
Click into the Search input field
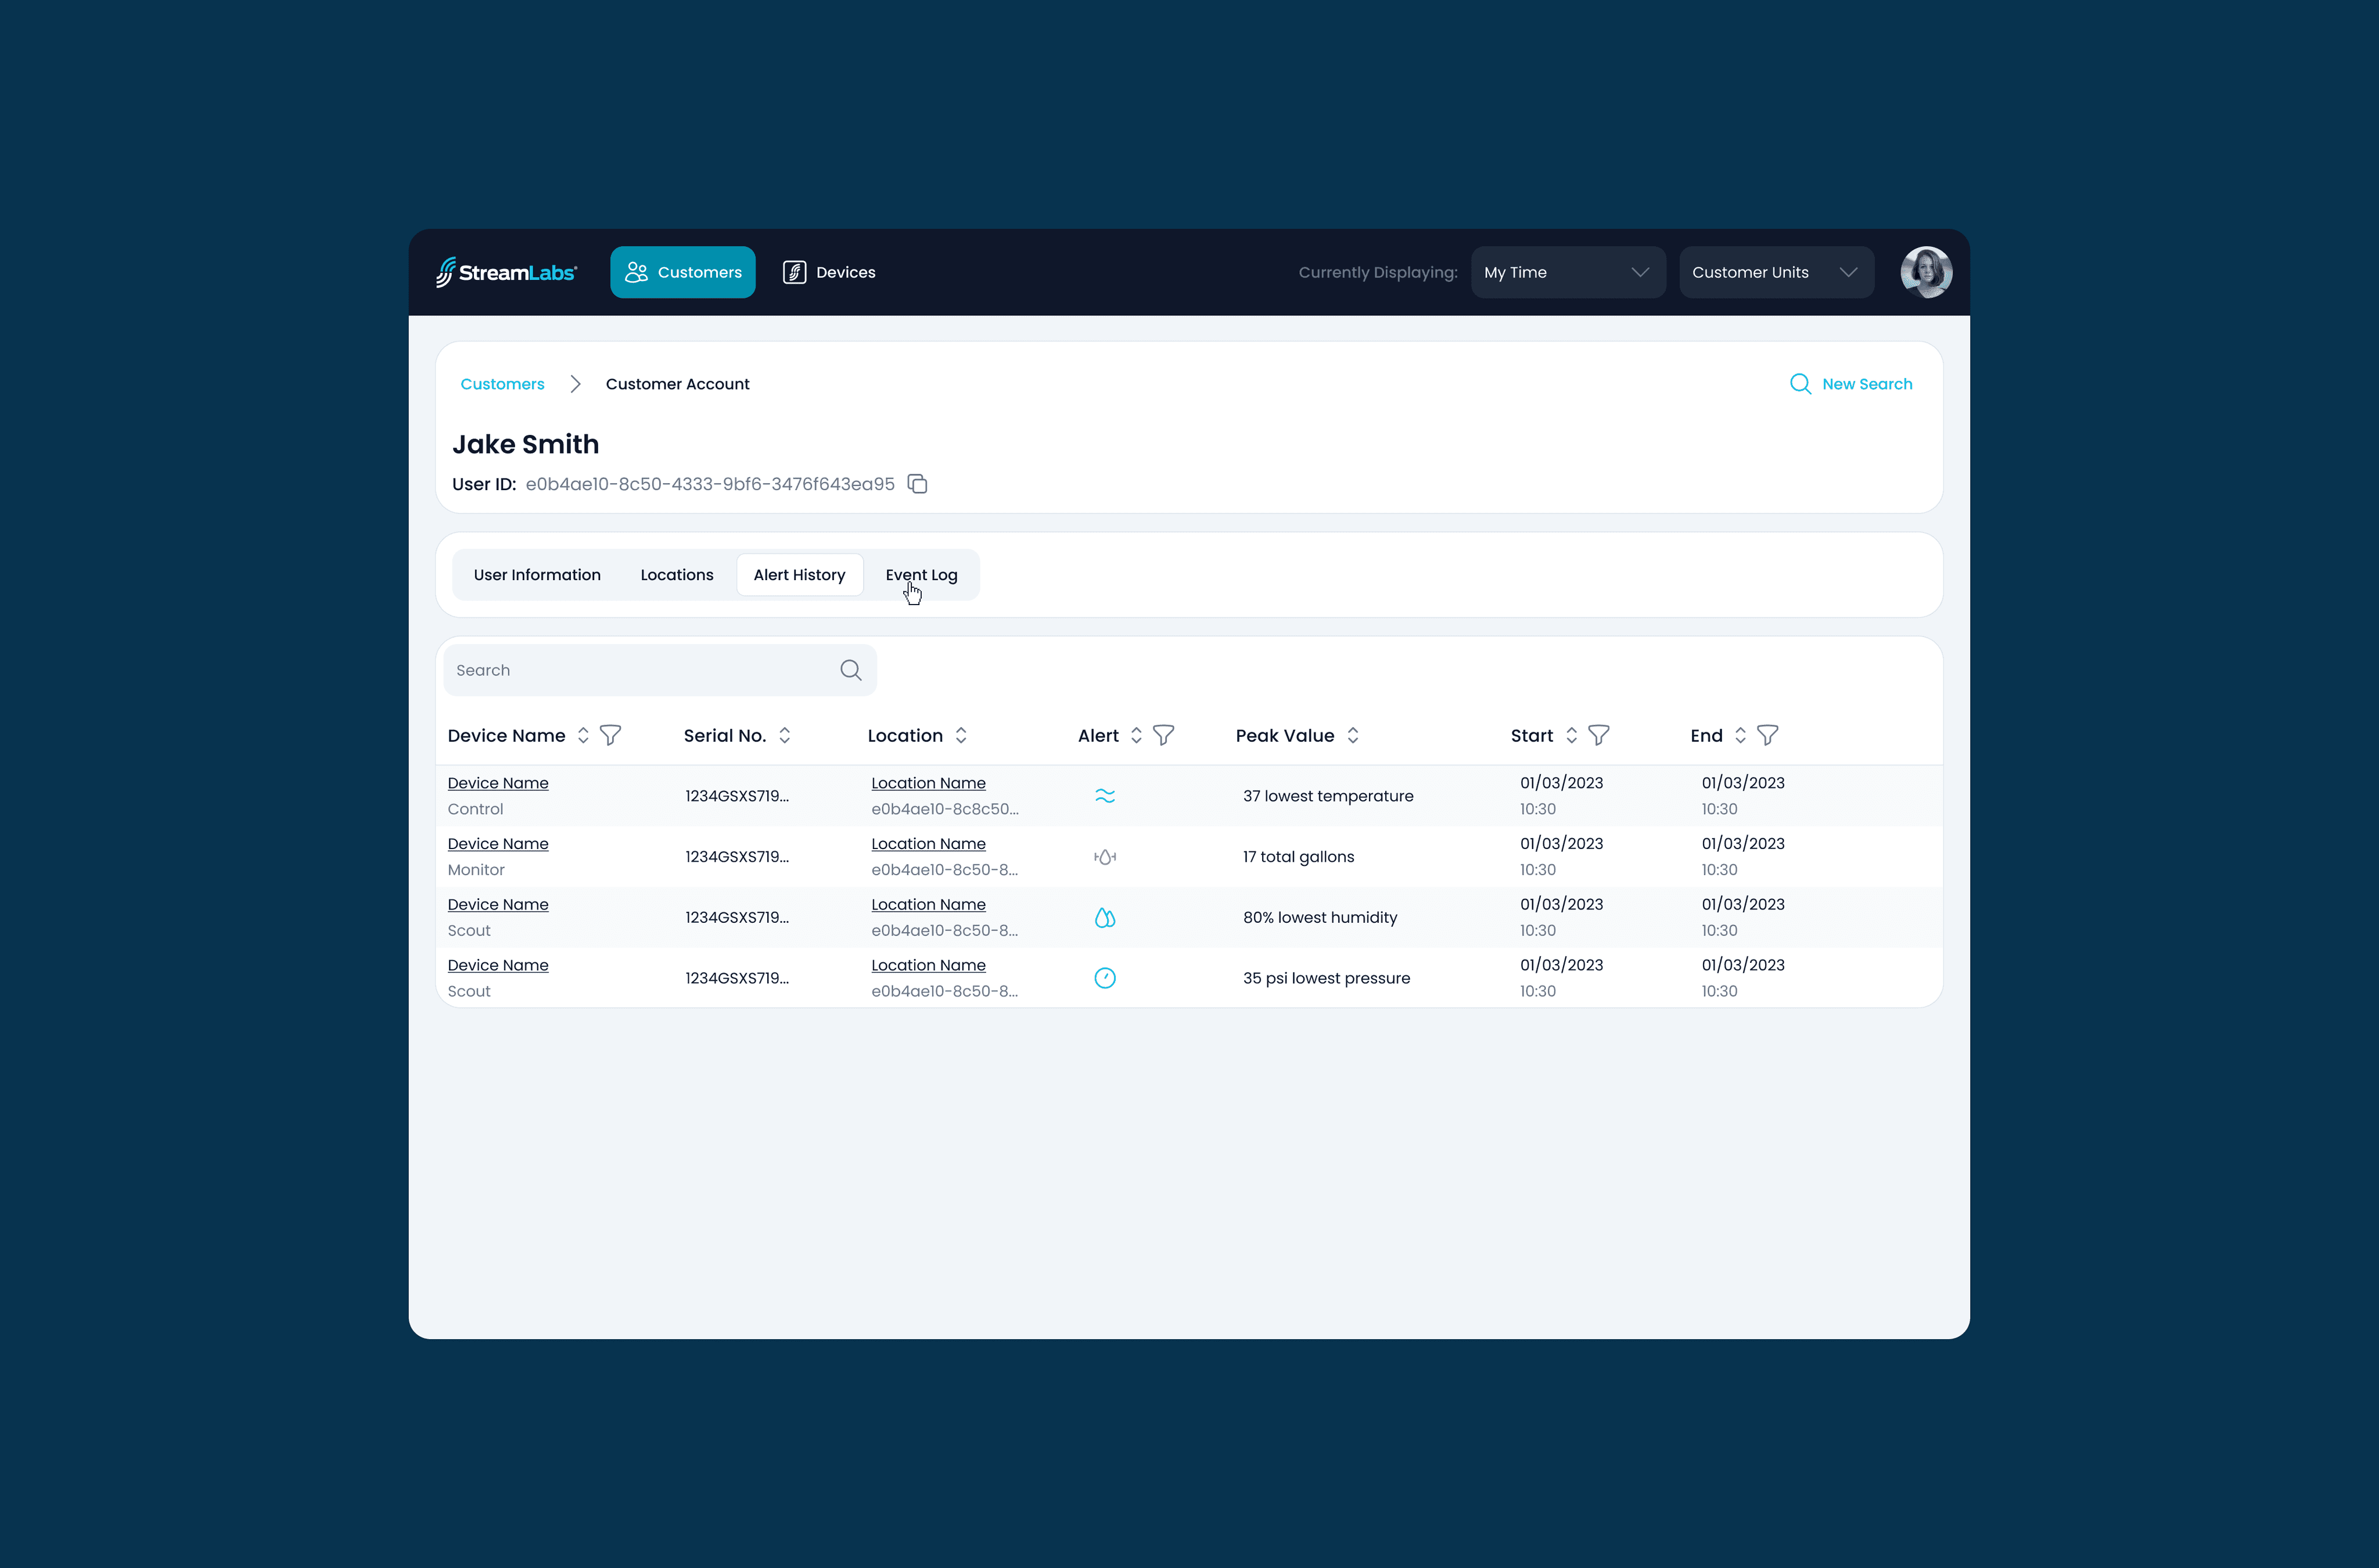pos(640,670)
